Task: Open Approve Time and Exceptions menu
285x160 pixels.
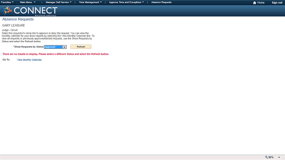Action: click(126, 2)
